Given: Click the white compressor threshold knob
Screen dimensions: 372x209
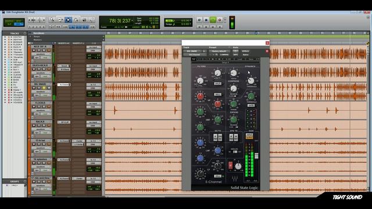Looking at the screenshot, I should tap(251, 81).
